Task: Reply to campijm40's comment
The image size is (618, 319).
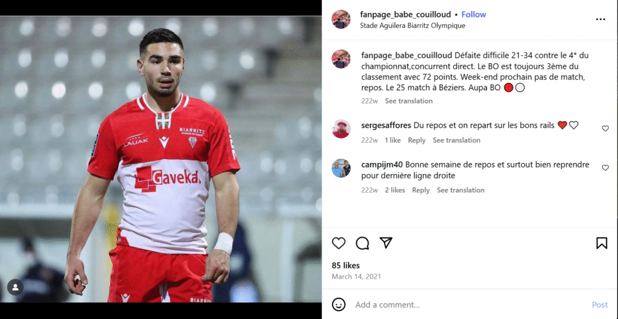Action: (x=421, y=190)
